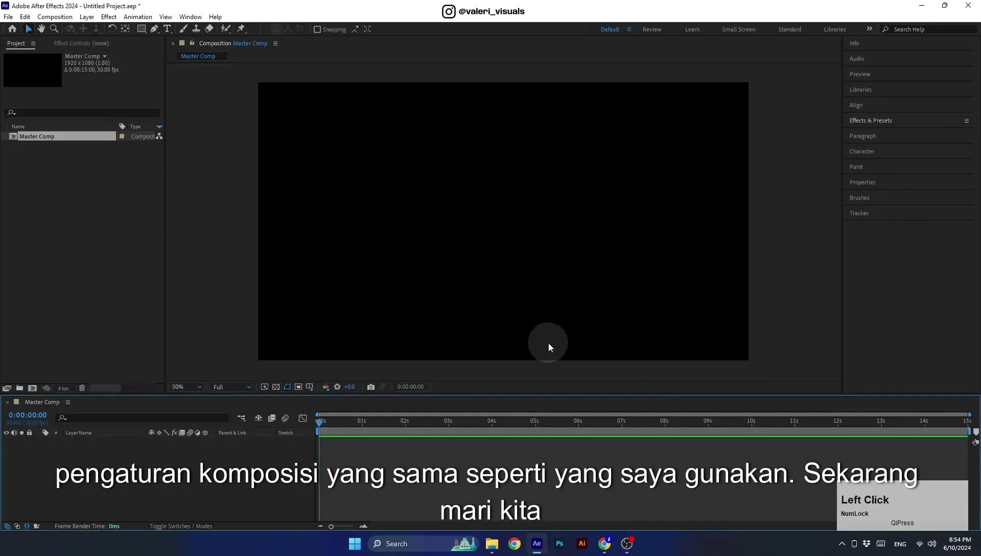
Task: Click the Create new folder icon
Action: [x=19, y=388]
